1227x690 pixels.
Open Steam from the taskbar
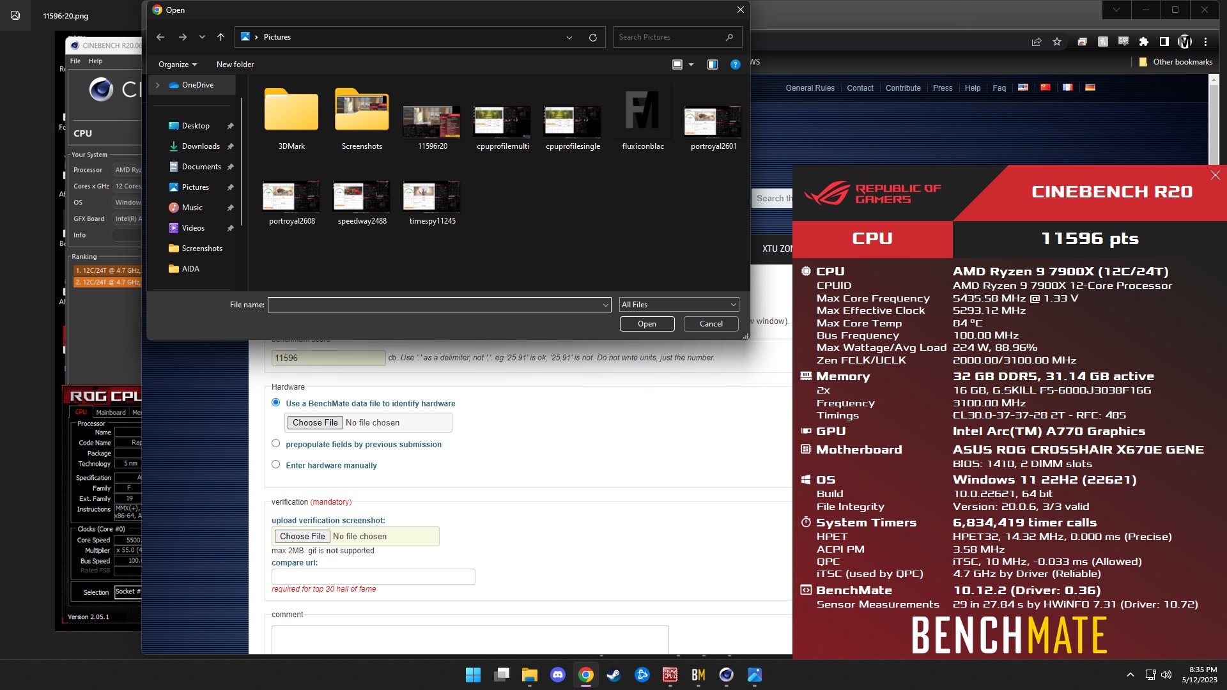614,675
